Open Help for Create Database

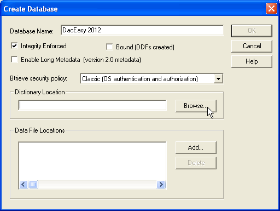252,61
